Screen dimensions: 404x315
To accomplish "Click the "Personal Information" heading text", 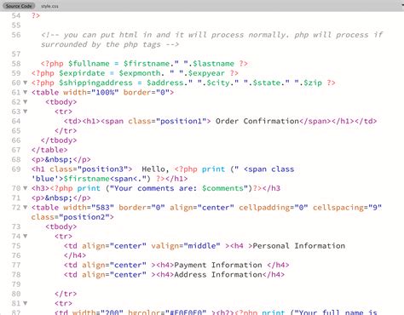I will point(299,246).
